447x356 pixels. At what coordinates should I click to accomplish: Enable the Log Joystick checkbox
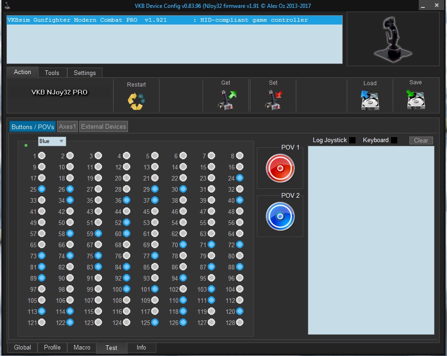(352, 140)
